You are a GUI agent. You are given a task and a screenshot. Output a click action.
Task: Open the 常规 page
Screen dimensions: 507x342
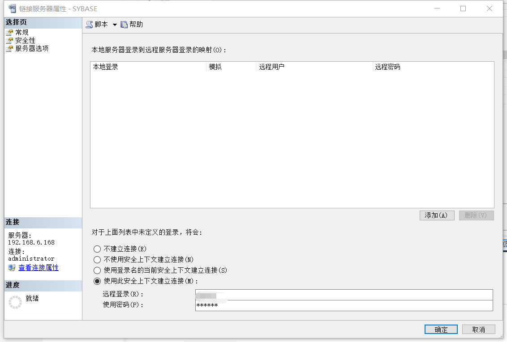pos(21,32)
